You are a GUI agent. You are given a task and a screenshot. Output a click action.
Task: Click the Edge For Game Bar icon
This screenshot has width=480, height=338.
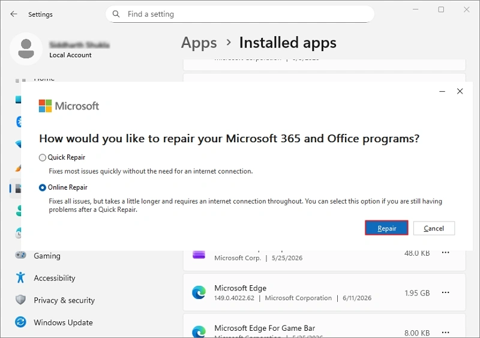click(199, 332)
